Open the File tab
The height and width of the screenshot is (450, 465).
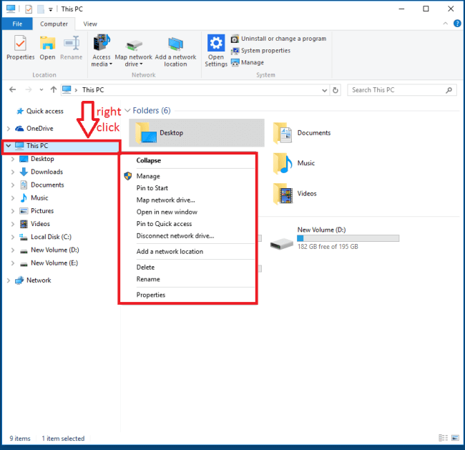(x=17, y=24)
